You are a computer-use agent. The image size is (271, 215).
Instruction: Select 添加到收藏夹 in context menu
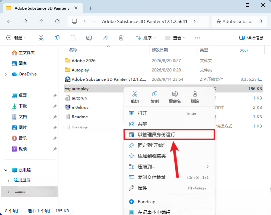169,156
